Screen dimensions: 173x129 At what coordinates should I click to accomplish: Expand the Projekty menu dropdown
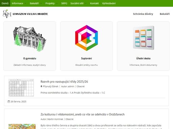tap(51, 3)
